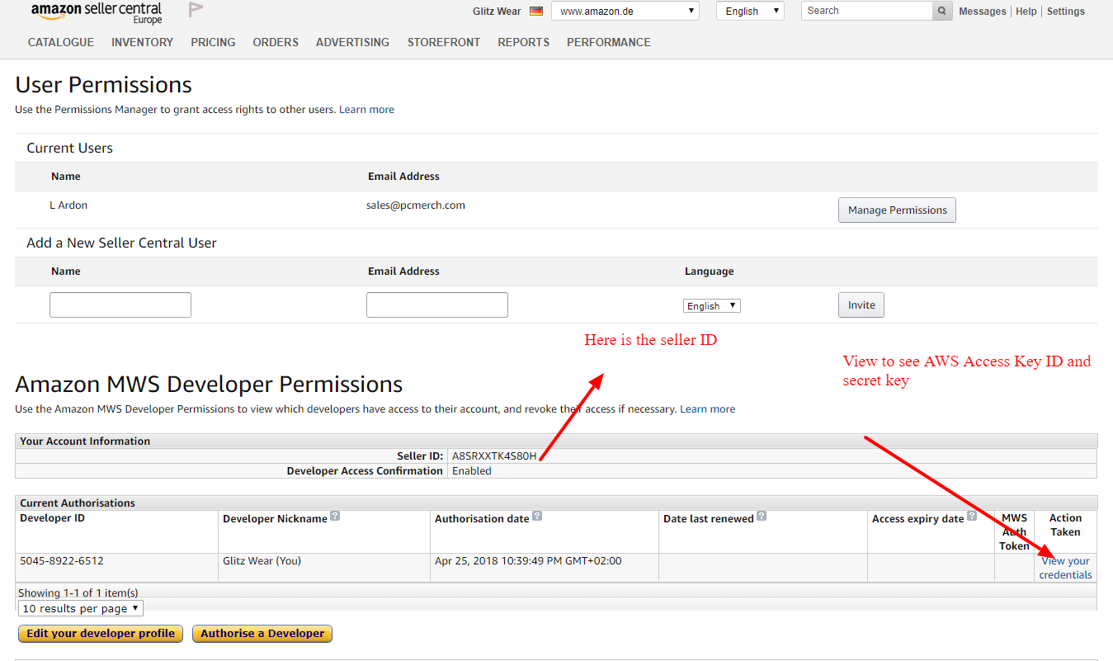Click the header Search field

click(x=867, y=11)
